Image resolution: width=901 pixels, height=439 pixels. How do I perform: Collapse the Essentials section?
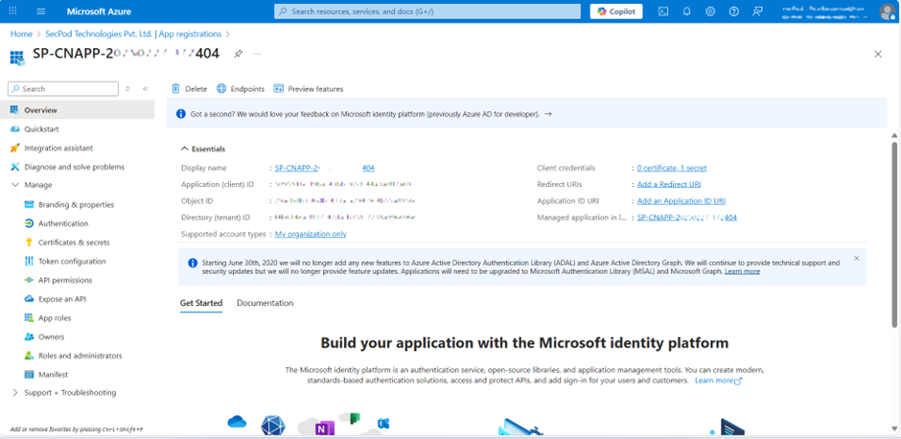(185, 150)
